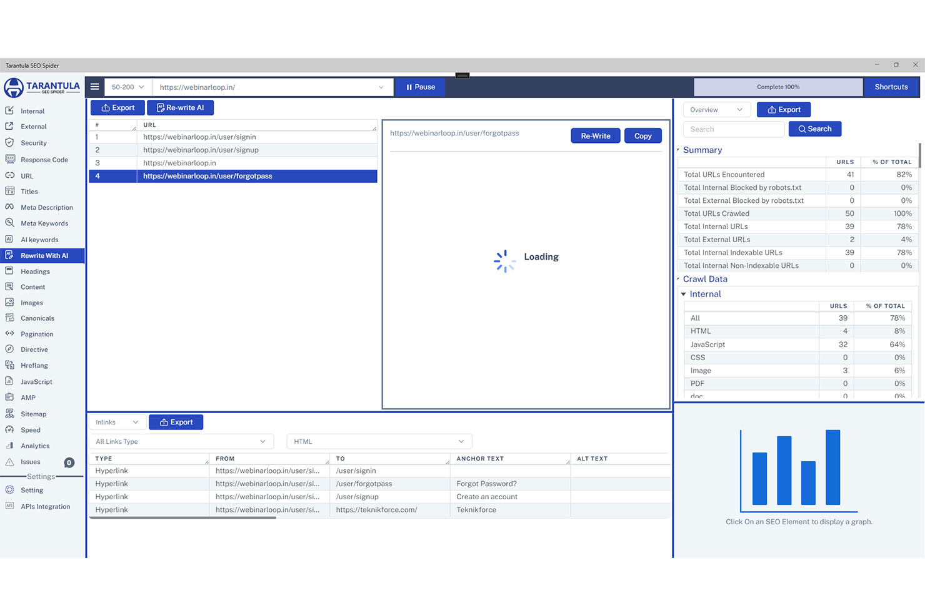Click the AMP sidebar icon
This screenshot has width=925, height=616.
(9, 397)
